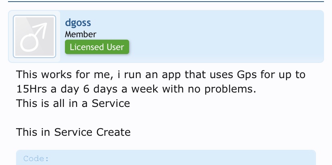Click the Code: label of code block

coord(36,159)
